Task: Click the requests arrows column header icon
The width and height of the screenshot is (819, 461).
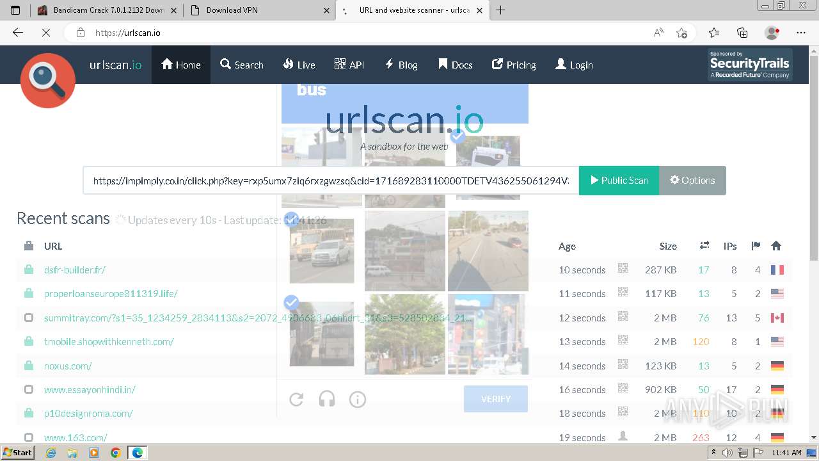Action: point(704,245)
